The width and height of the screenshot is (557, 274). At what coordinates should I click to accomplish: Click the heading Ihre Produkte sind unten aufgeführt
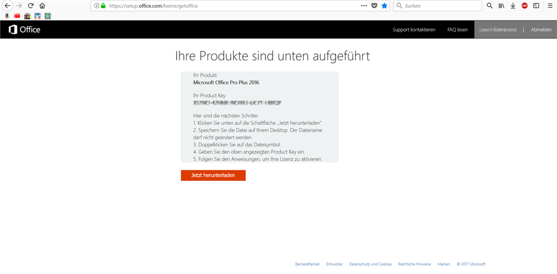[x=273, y=57]
